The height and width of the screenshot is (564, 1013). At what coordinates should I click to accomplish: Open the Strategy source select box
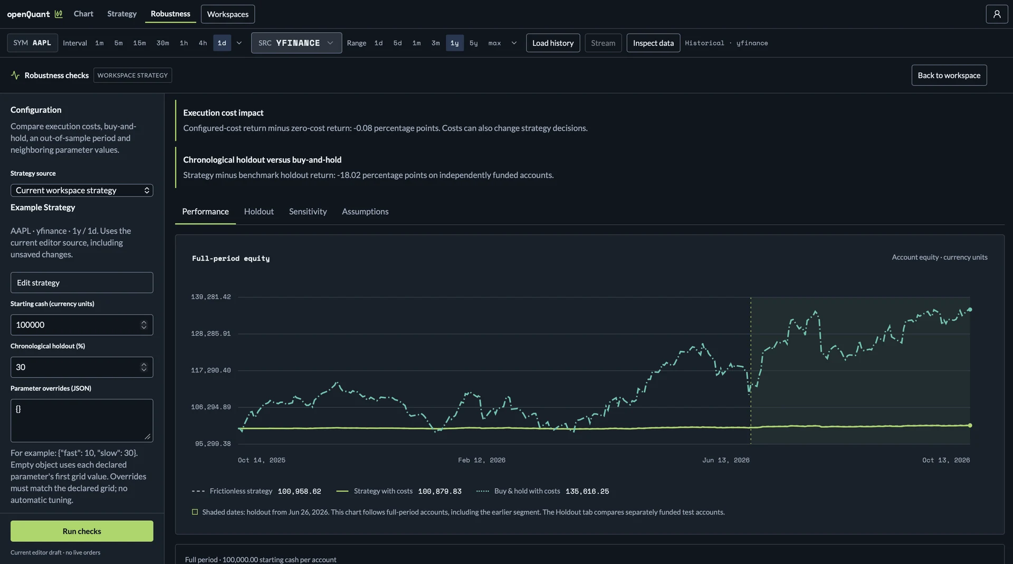[82, 190]
